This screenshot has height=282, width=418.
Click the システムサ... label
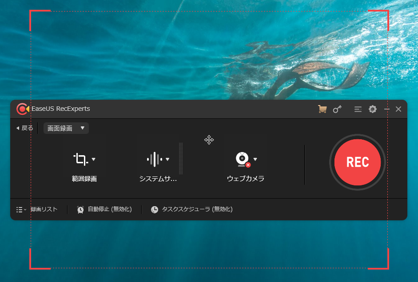[x=158, y=179]
